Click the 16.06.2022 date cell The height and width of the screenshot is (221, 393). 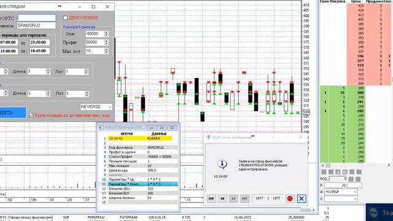pyautogui.click(x=243, y=217)
